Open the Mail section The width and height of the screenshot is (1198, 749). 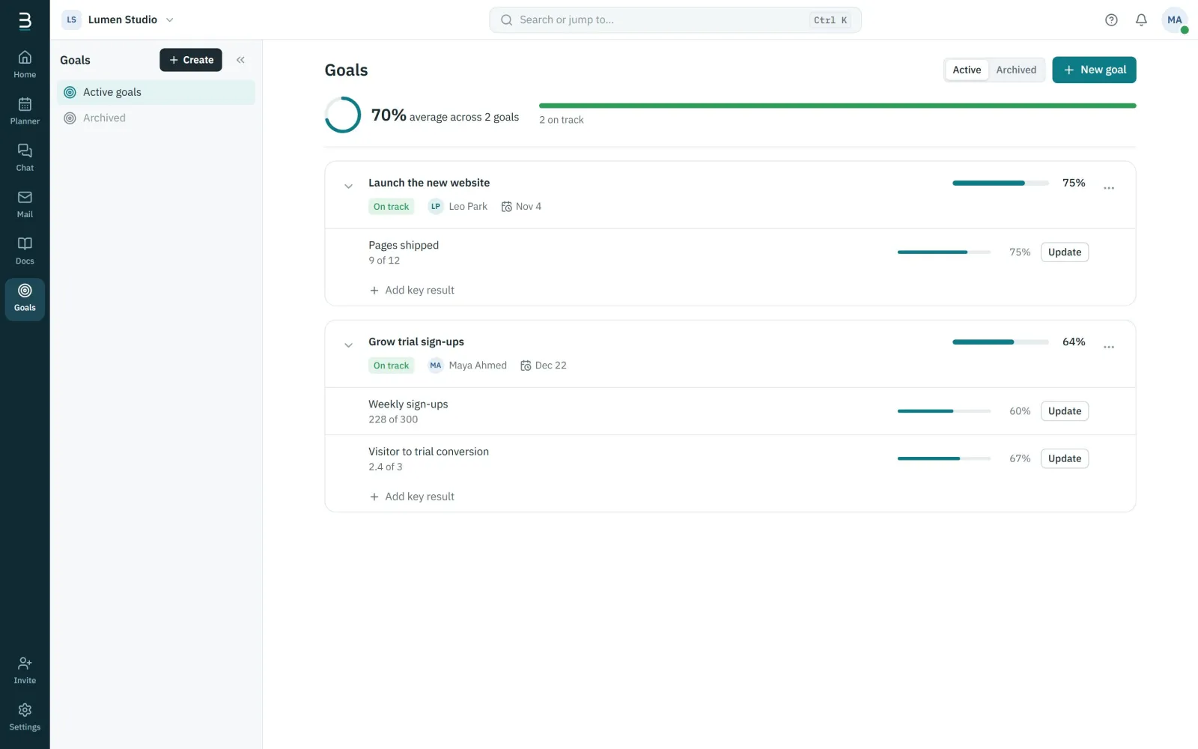pyautogui.click(x=25, y=204)
